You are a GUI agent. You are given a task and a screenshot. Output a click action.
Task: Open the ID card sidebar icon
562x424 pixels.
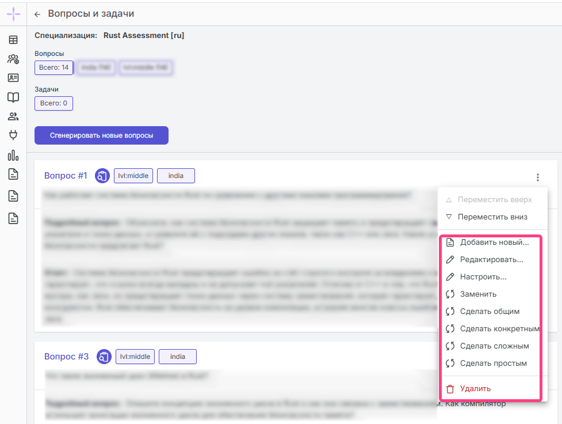(x=13, y=78)
